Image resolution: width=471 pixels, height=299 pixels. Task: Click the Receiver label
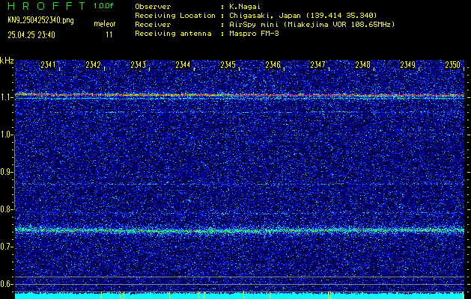tap(153, 25)
